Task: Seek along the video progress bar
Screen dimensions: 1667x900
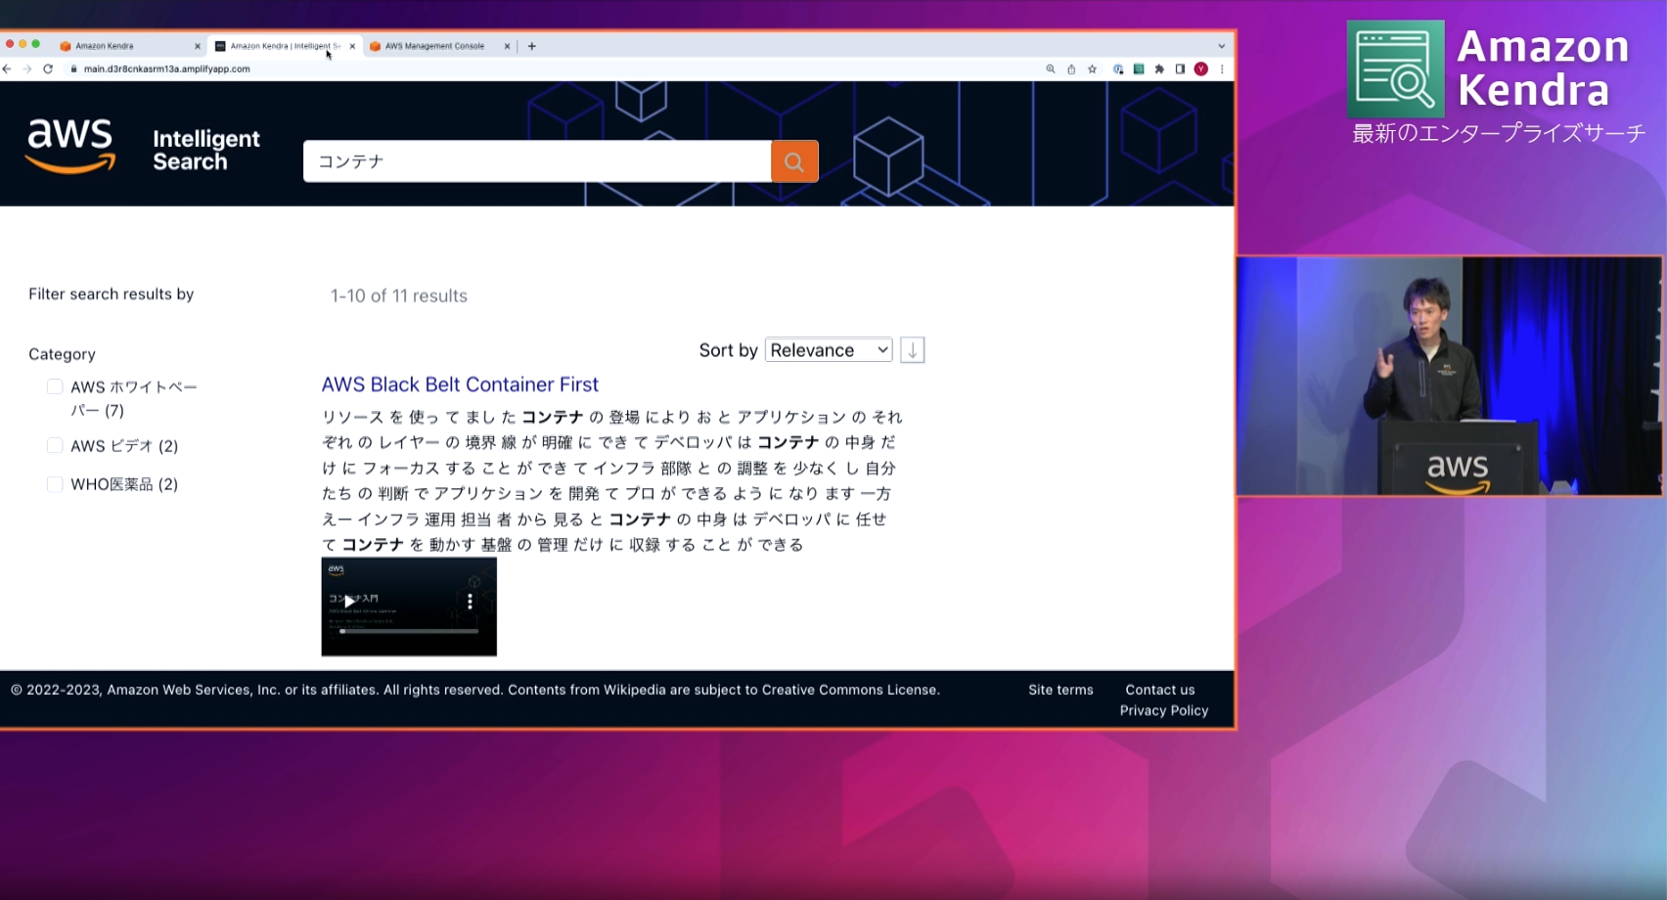Action: [x=409, y=631]
